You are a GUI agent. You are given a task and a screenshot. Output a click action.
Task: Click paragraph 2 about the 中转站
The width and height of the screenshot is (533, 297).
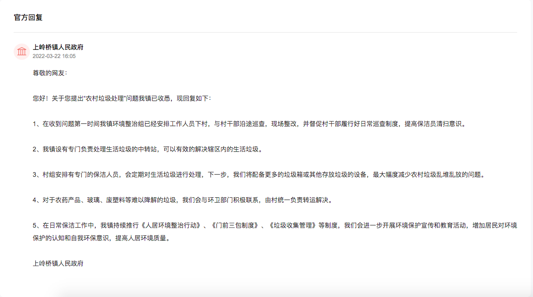pos(147,149)
